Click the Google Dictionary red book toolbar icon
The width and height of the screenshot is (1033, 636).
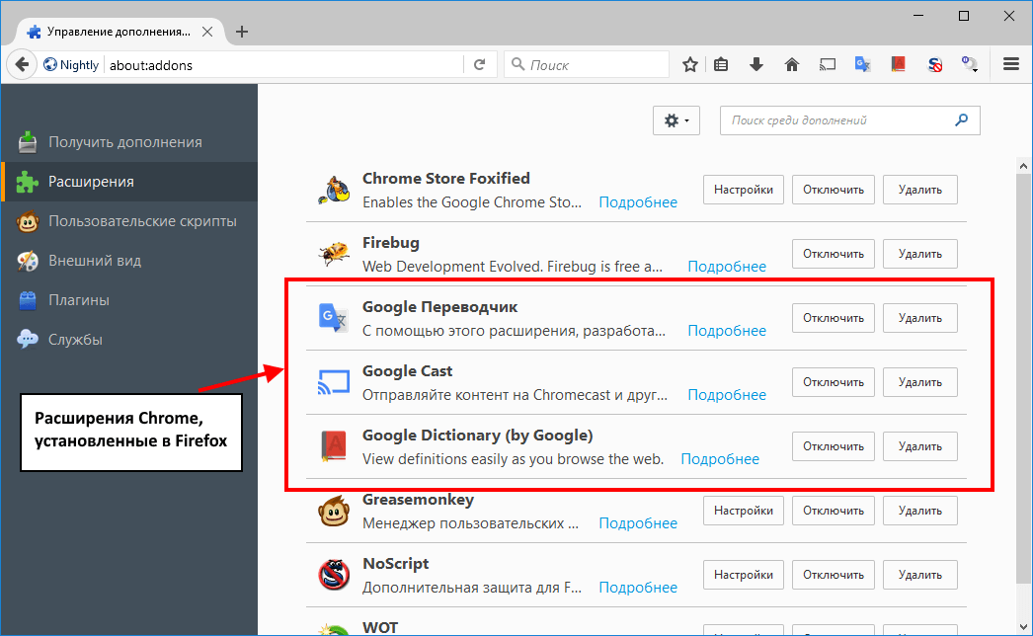click(898, 63)
